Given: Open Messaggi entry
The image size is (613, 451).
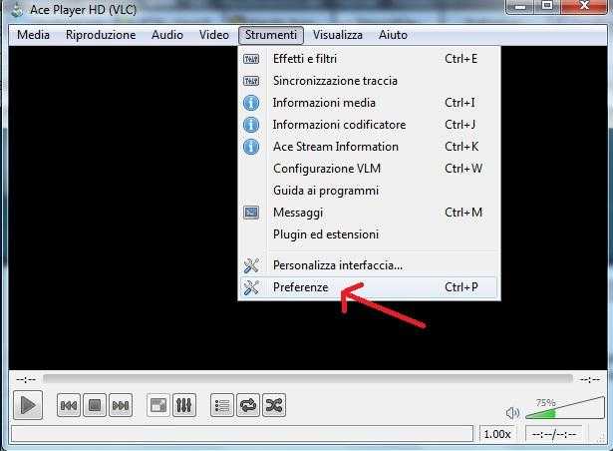Looking at the screenshot, I should point(369,213).
